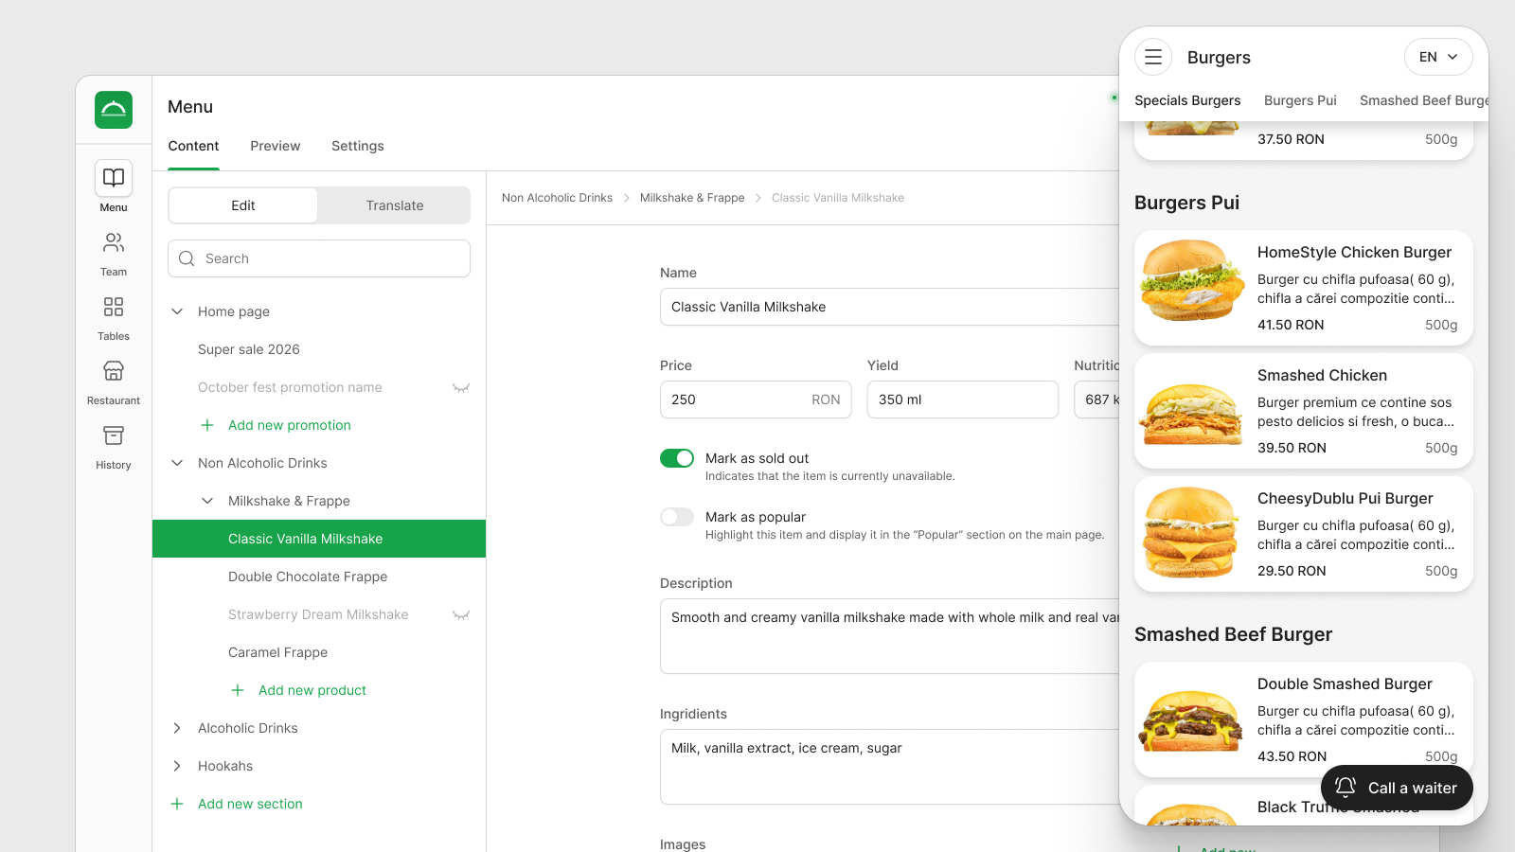Expand the Alcoholic Drinks section
This screenshot has height=852, width=1515.
tap(177, 728)
